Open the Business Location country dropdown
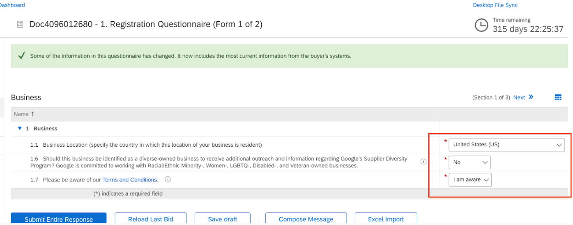Screen dimensions: 573x225 point(506,145)
